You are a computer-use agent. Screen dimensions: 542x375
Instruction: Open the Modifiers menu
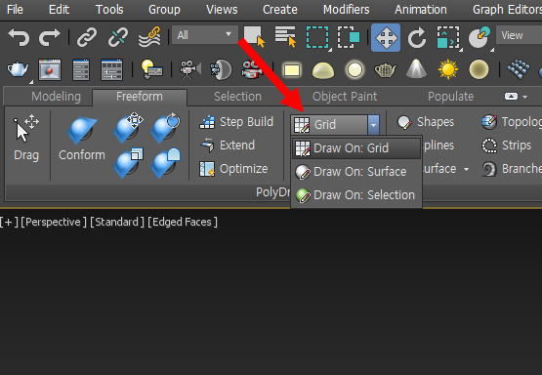click(346, 10)
